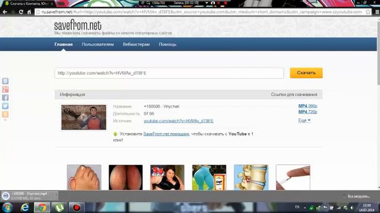Click the yellow Скачать button
Image resolution: width=380 pixels, height=213 pixels.
point(306,73)
